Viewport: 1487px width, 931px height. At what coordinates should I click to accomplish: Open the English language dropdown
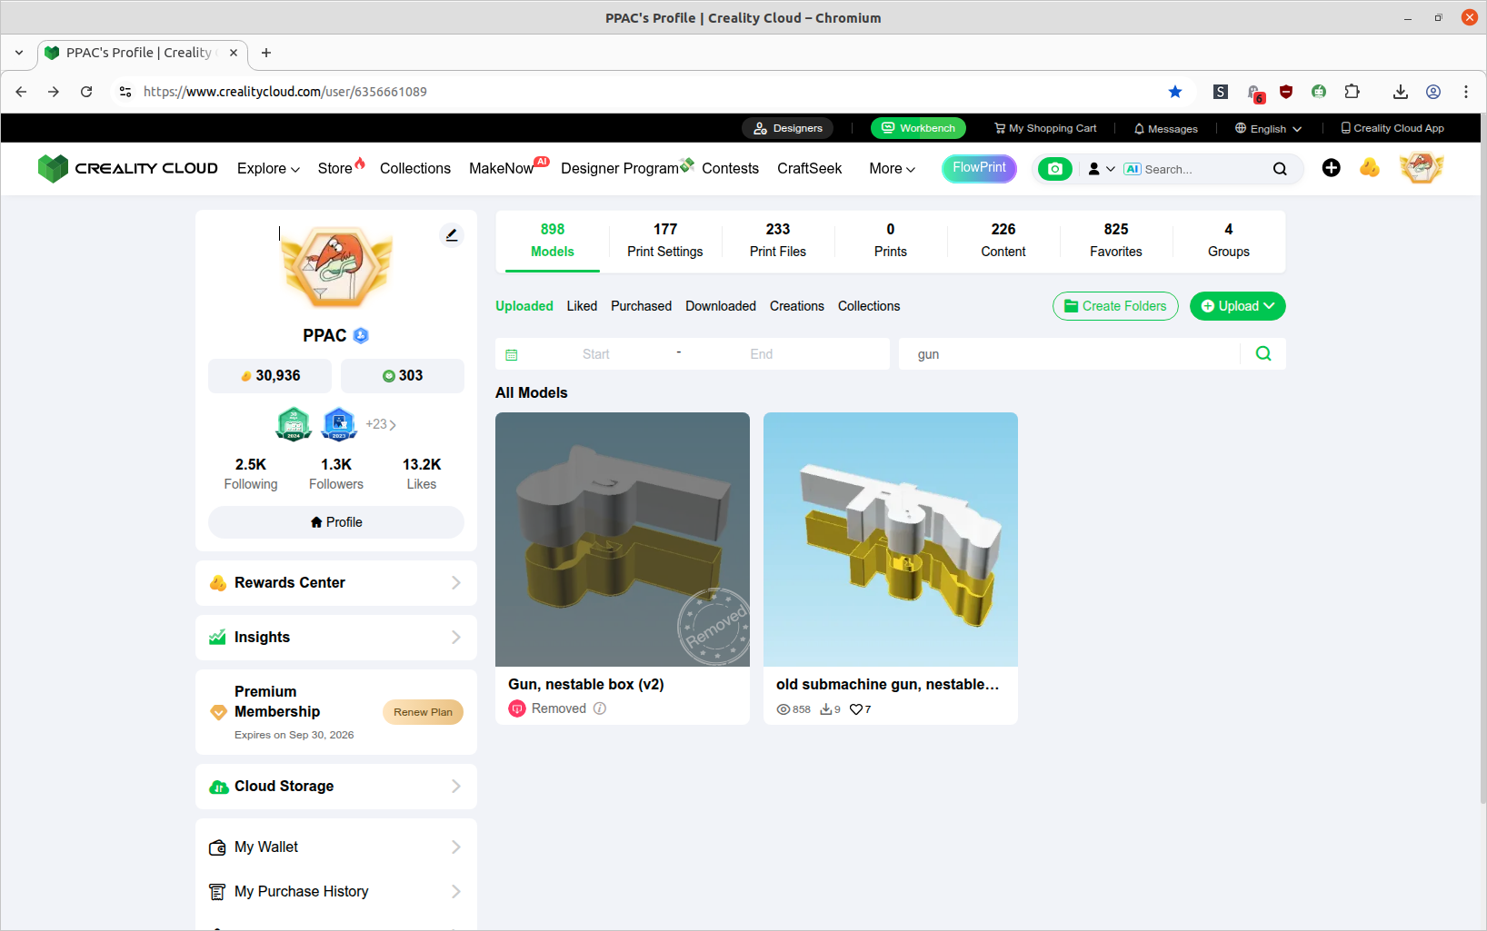pyautogui.click(x=1269, y=129)
